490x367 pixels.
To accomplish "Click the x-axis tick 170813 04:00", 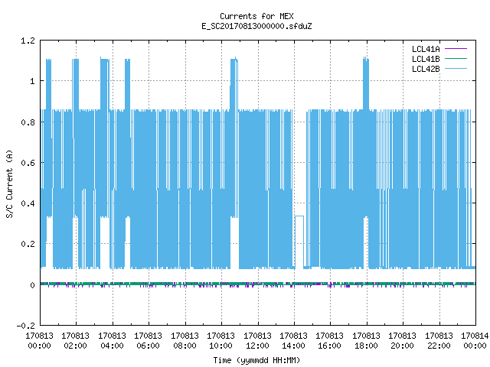I will tap(113, 341).
